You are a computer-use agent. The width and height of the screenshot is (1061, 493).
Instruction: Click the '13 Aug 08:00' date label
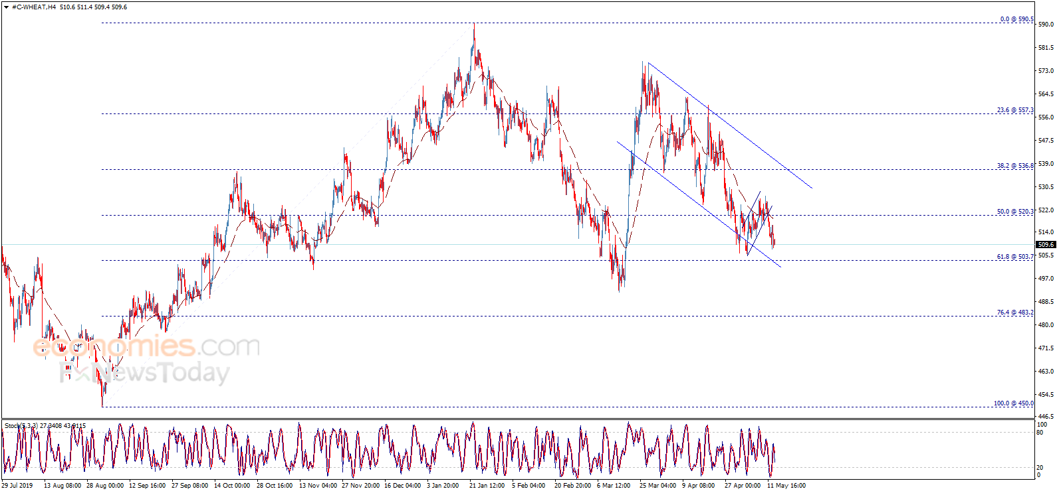[62, 486]
